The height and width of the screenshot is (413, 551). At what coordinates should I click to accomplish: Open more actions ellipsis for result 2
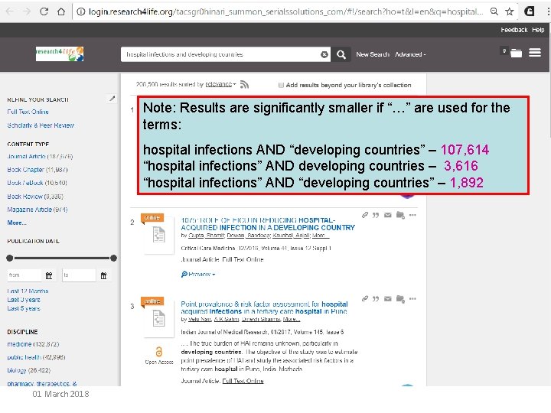pyautogui.click(x=412, y=215)
